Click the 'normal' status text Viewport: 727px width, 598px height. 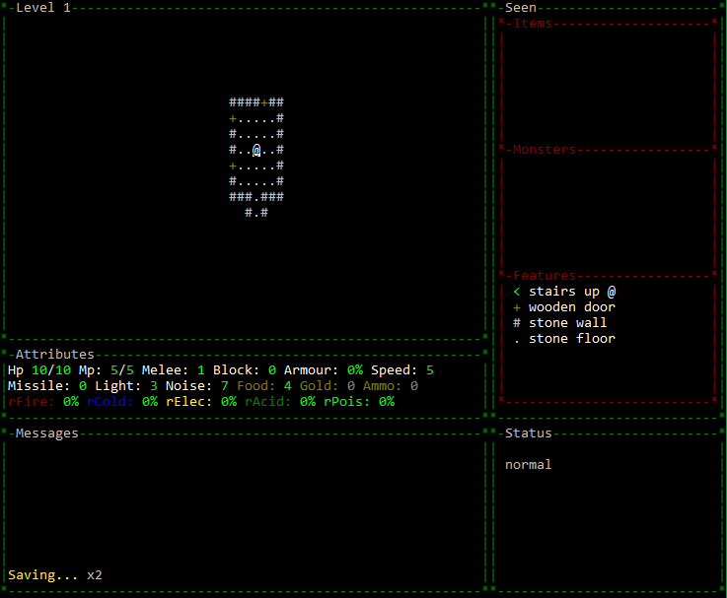tap(528, 465)
